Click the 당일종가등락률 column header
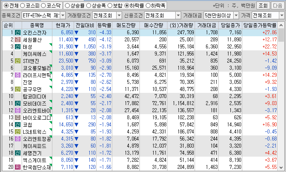This screenshot has width=286, height=172. click(x=260, y=25)
